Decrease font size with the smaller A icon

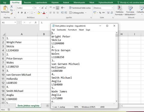[46, 8]
